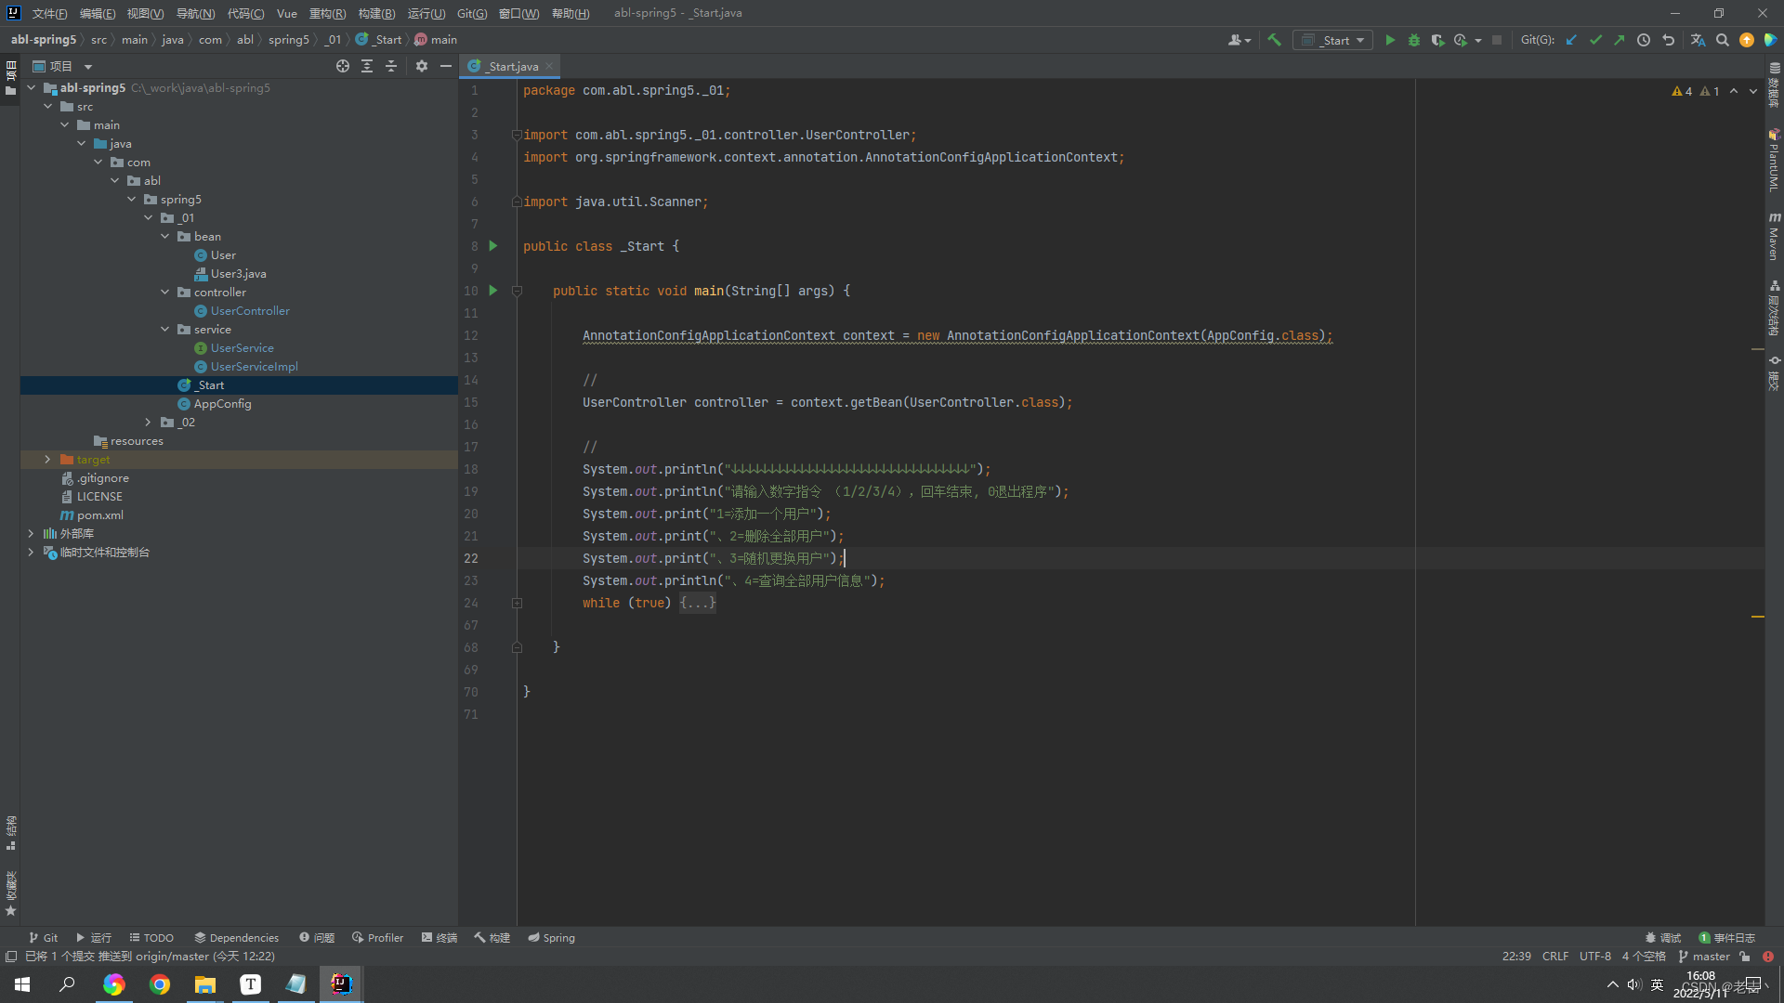Open the 重构(R) menu
The height and width of the screenshot is (1003, 1784).
click(327, 13)
